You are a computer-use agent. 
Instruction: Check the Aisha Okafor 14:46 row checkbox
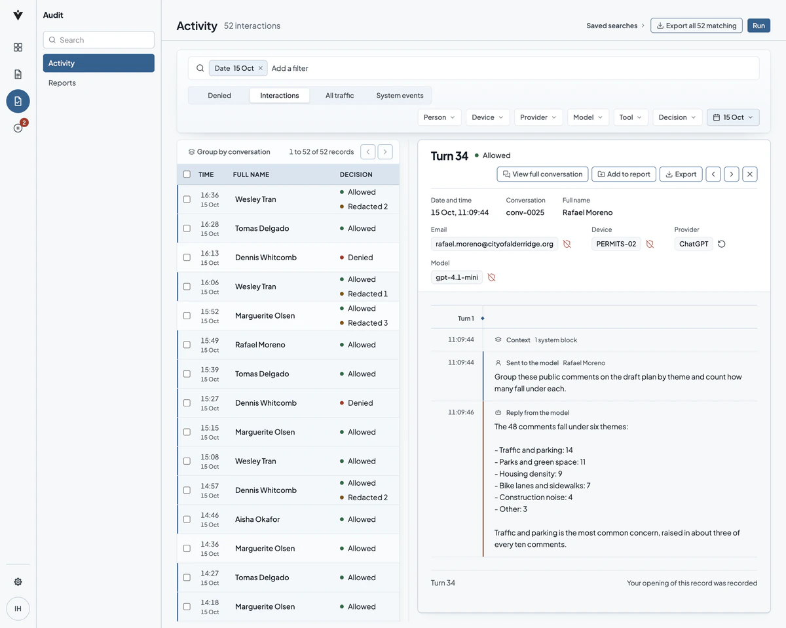click(187, 519)
